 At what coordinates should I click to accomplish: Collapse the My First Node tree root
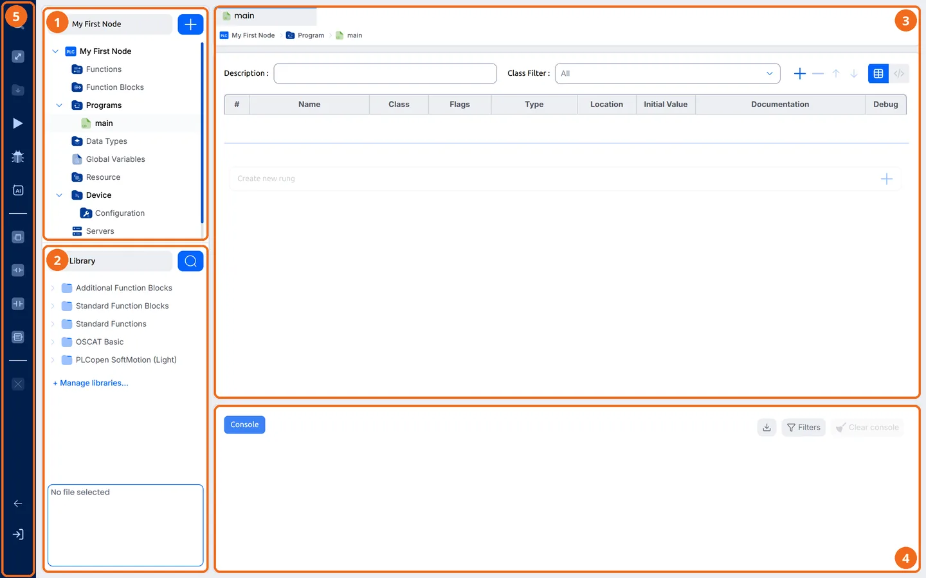[55, 51]
